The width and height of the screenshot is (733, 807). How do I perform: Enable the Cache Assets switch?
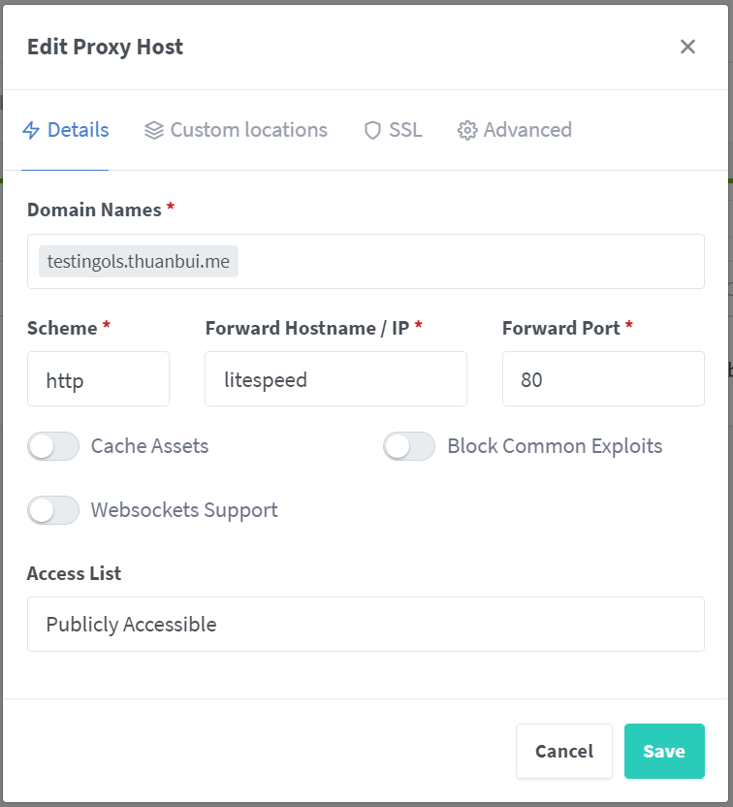coord(53,446)
